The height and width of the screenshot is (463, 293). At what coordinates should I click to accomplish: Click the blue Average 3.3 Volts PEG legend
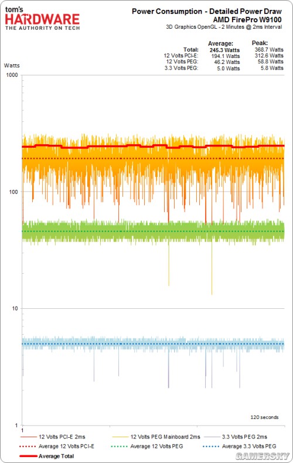click(240, 446)
